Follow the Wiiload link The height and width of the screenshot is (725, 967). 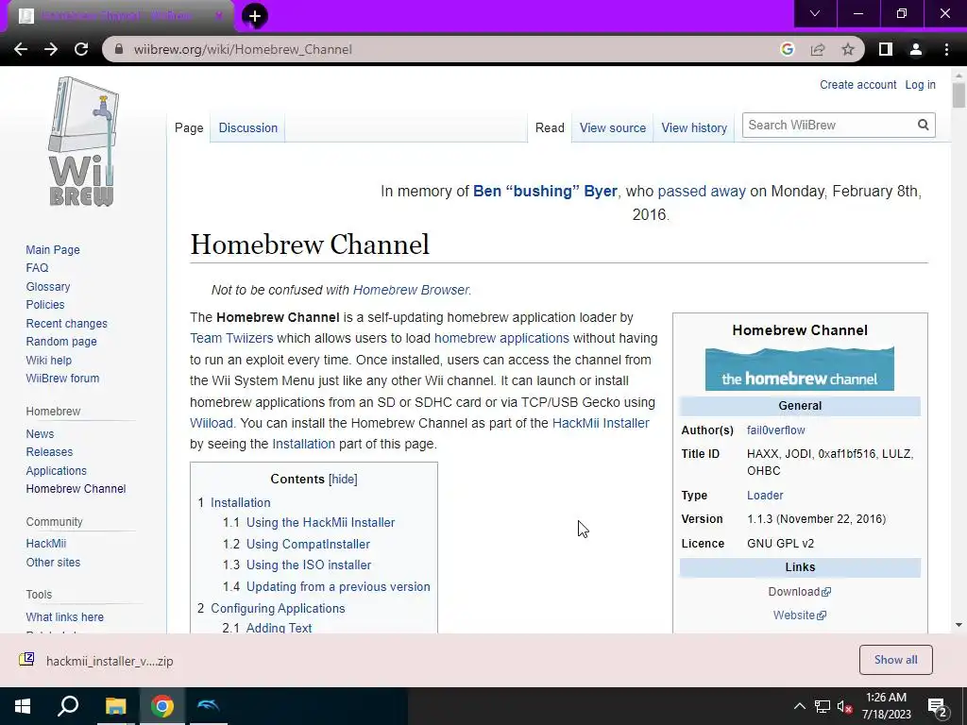[212, 423]
